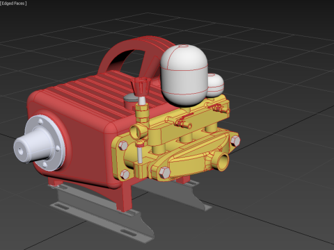Select the small white dome behind tank
This screenshot has height=250, width=334.
coord(216,85)
